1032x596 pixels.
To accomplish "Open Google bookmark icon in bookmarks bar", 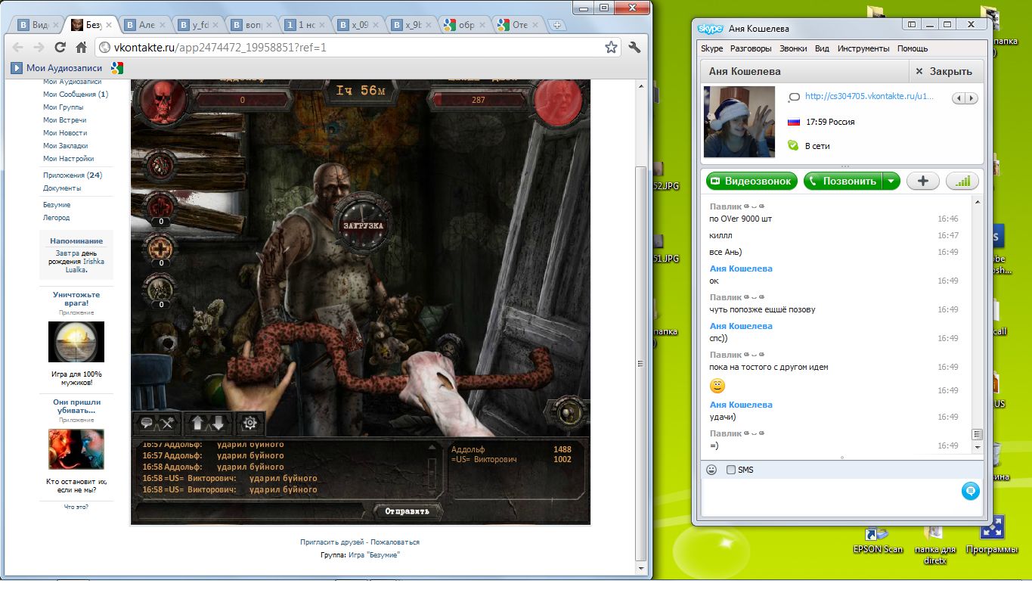I will click(117, 68).
